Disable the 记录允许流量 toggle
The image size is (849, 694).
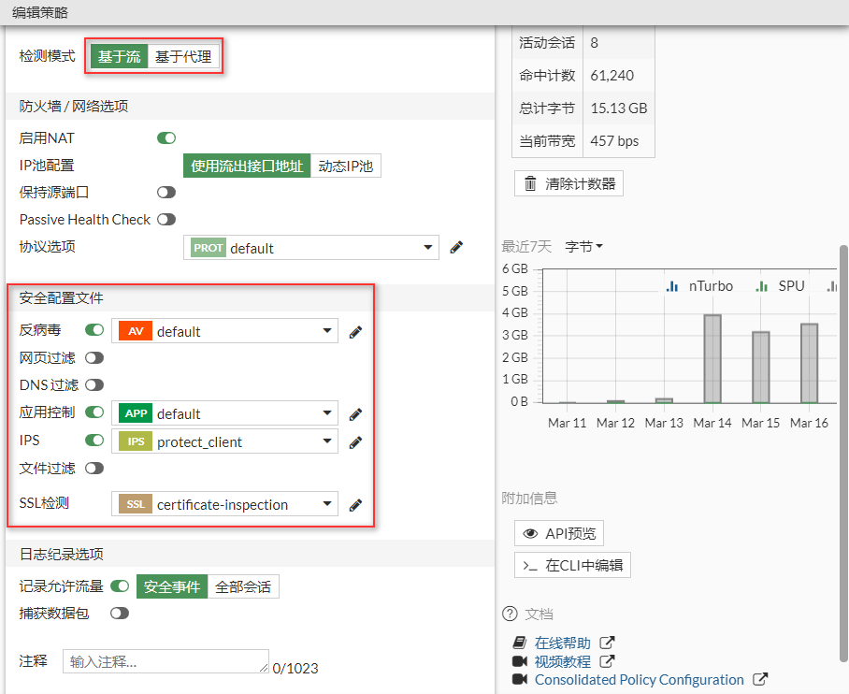tap(120, 586)
